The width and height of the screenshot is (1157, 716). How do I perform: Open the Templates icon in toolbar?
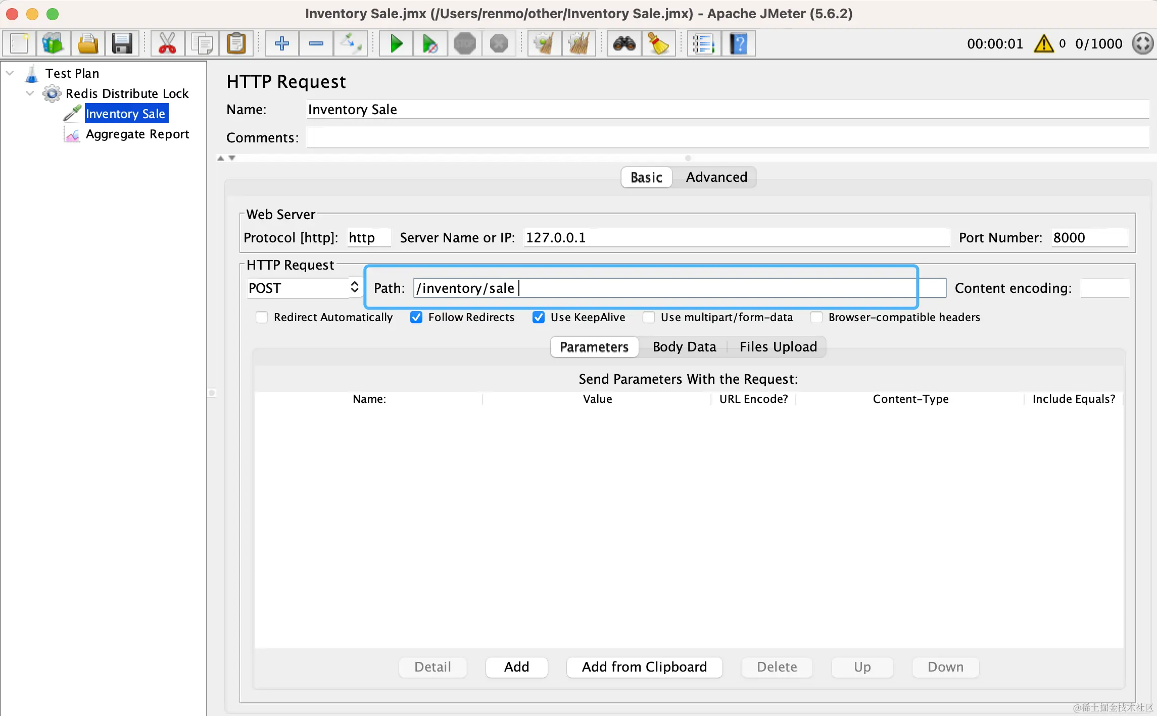pyautogui.click(x=54, y=44)
